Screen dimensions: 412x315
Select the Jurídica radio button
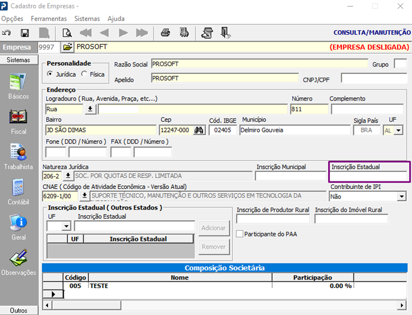pyautogui.click(x=51, y=74)
